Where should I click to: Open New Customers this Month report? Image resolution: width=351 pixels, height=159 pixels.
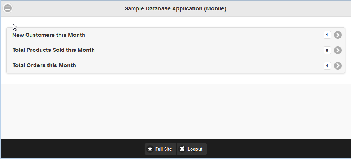pyautogui.click(x=49, y=35)
